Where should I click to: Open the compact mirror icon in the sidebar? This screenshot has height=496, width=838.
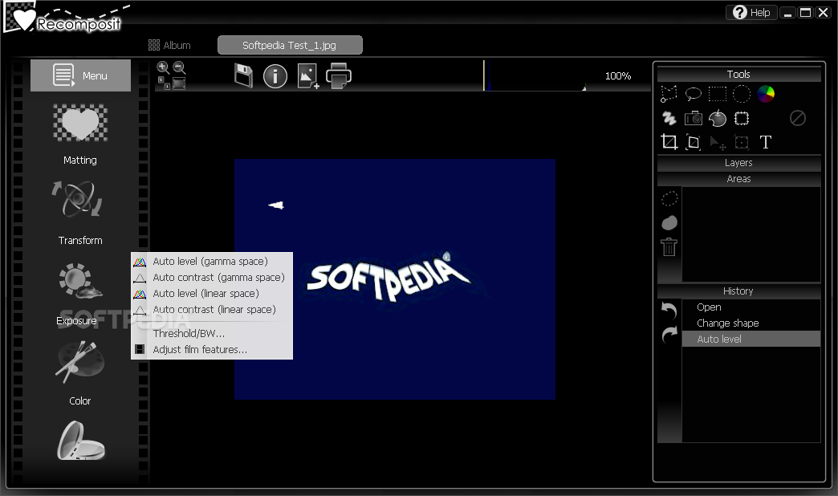coord(81,441)
